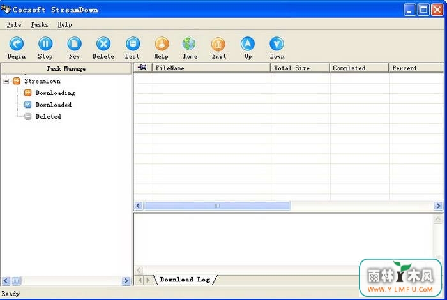Click the Begin download toolbar icon
This screenshot has height=300, width=447.
(x=17, y=44)
